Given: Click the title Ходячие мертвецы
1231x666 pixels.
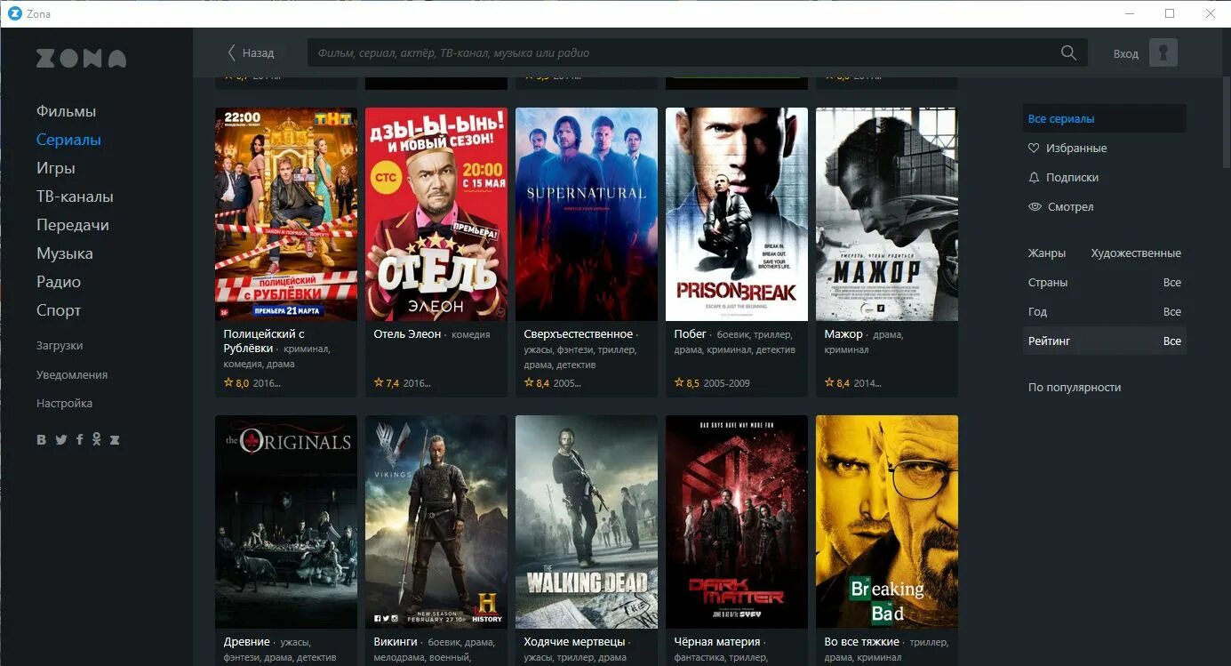Looking at the screenshot, I should (x=575, y=642).
